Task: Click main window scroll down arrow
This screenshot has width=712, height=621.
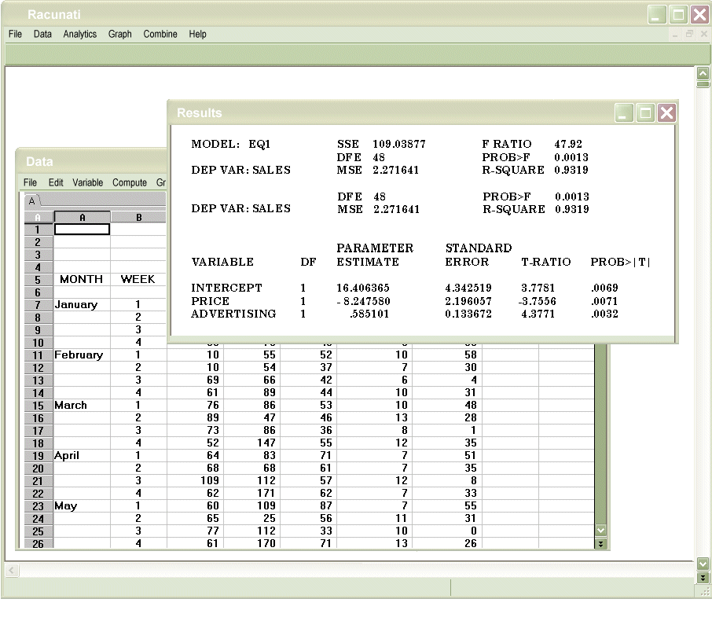Action: (703, 564)
